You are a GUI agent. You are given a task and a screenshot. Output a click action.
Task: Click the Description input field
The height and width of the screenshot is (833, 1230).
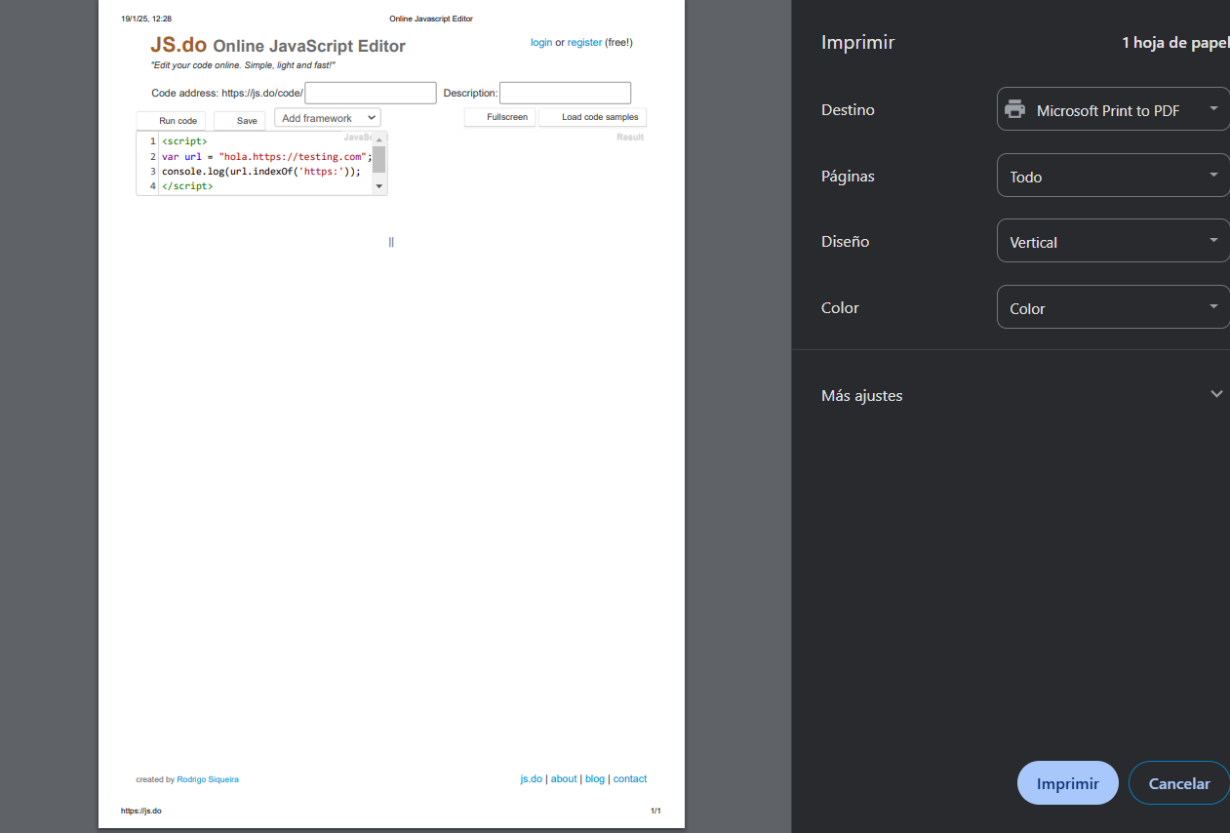click(x=566, y=93)
